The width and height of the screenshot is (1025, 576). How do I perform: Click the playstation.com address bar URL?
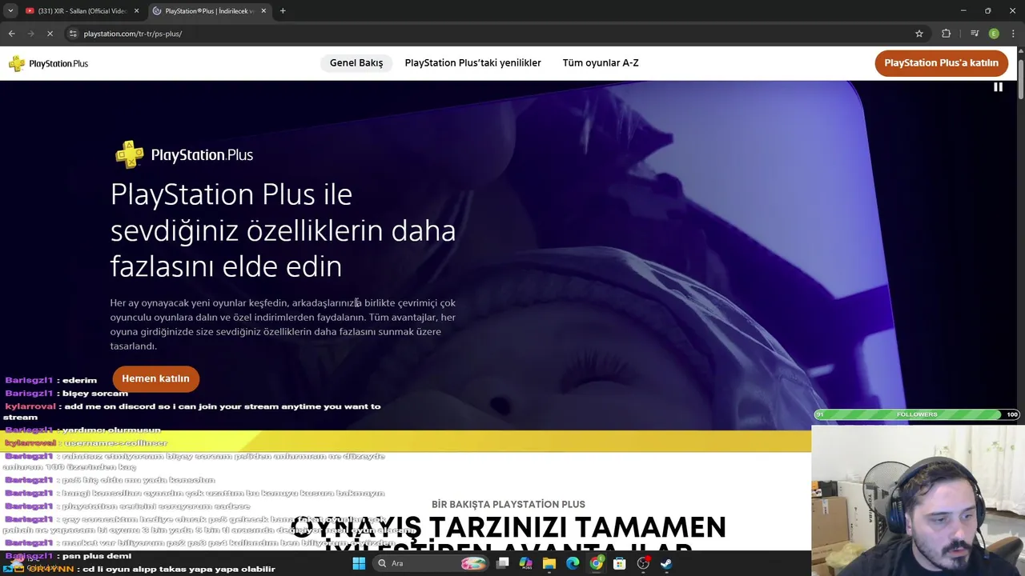point(133,34)
